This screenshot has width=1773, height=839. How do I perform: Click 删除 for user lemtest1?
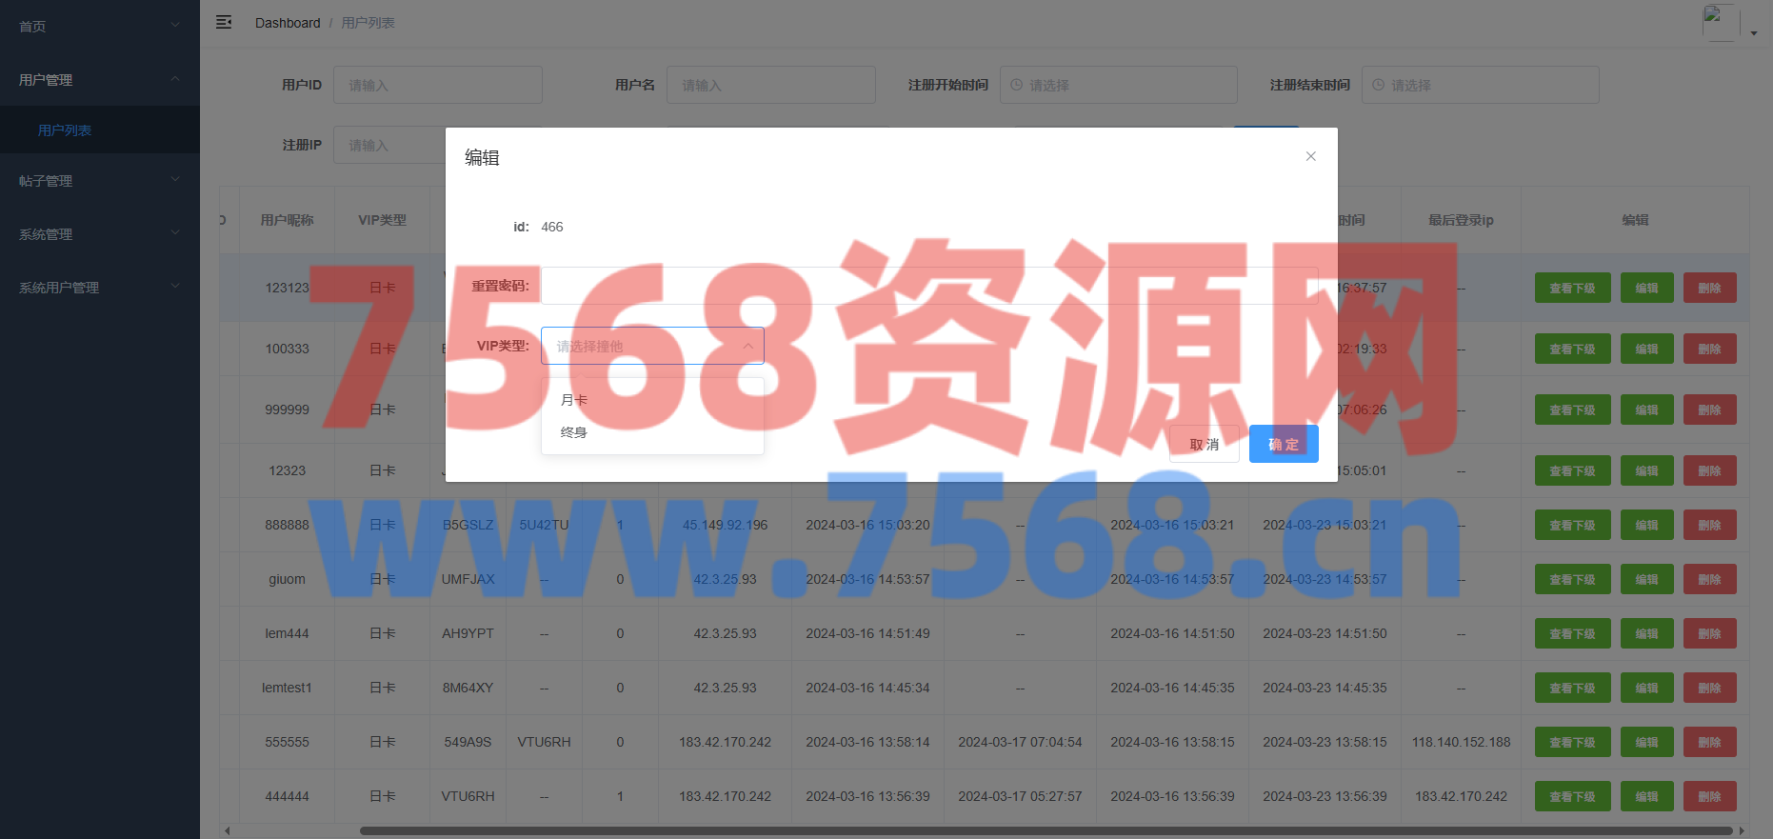[1710, 688]
